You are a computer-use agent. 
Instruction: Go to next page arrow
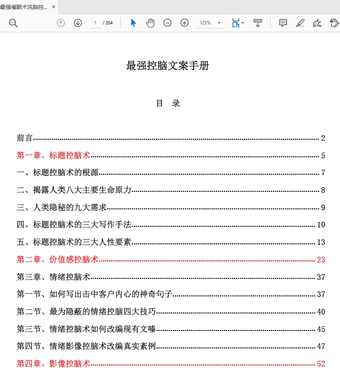coord(78,23)
